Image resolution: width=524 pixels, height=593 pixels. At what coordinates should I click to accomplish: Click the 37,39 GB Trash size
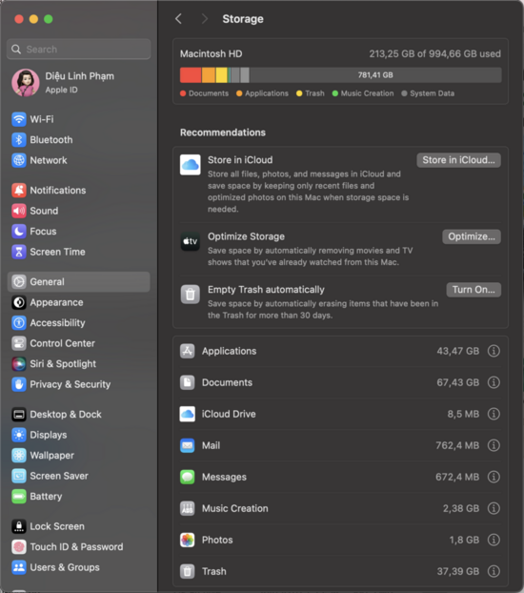tap(458, 571)
